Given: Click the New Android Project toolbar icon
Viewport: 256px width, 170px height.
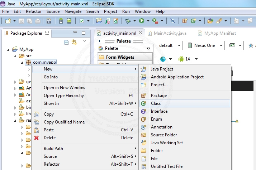Looking at the screenshot, I should [99, 21].
